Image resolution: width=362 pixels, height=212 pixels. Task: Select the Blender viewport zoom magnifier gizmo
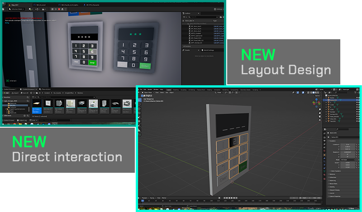320,110
